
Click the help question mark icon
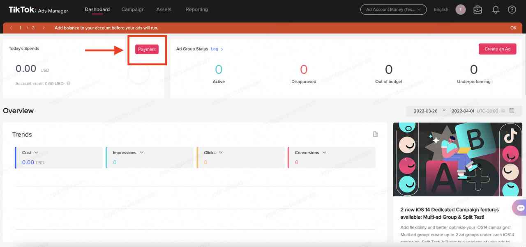(x=512, y=10)
